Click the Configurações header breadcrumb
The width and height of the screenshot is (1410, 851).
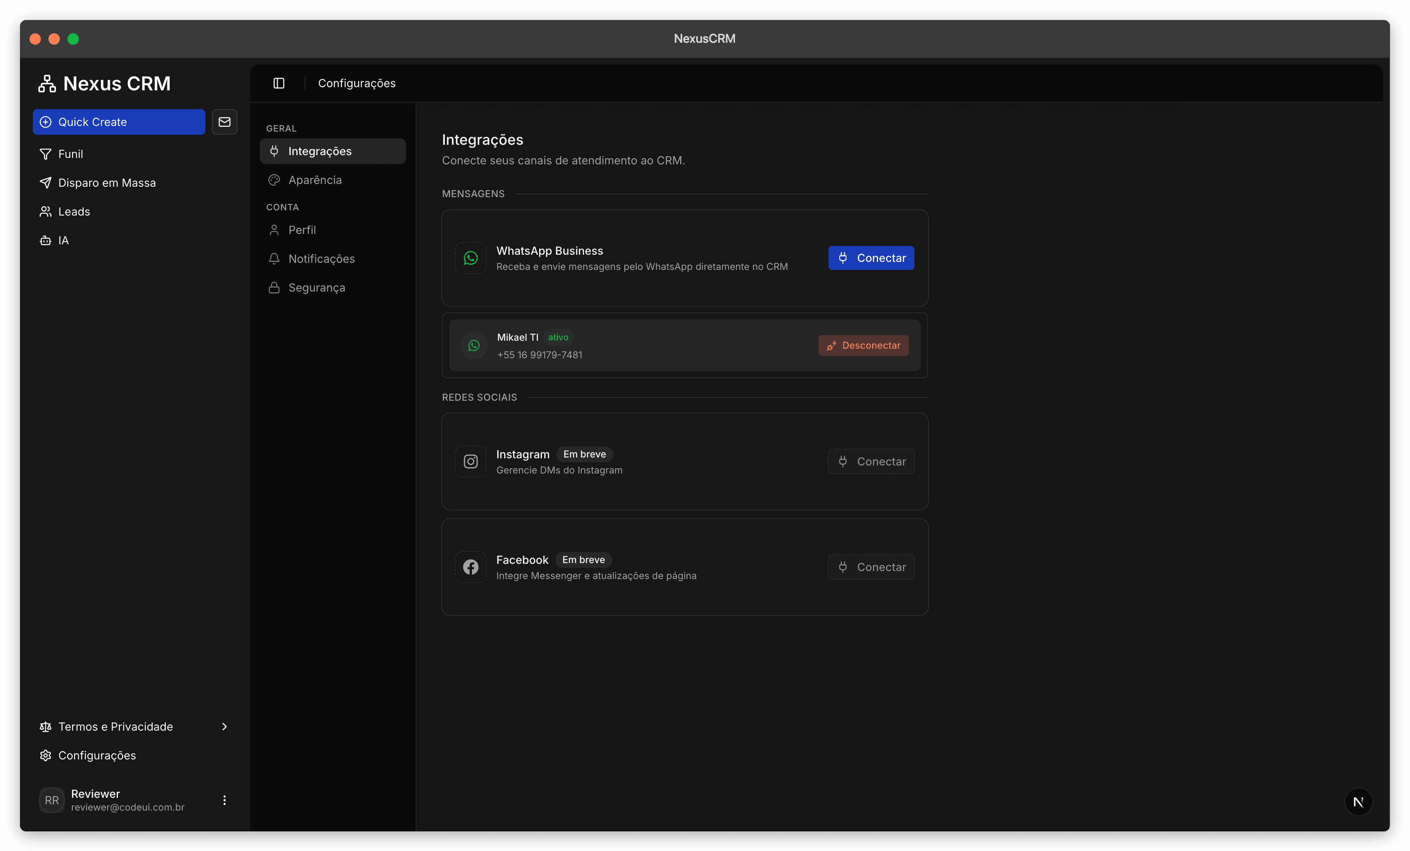click(356, 83)
